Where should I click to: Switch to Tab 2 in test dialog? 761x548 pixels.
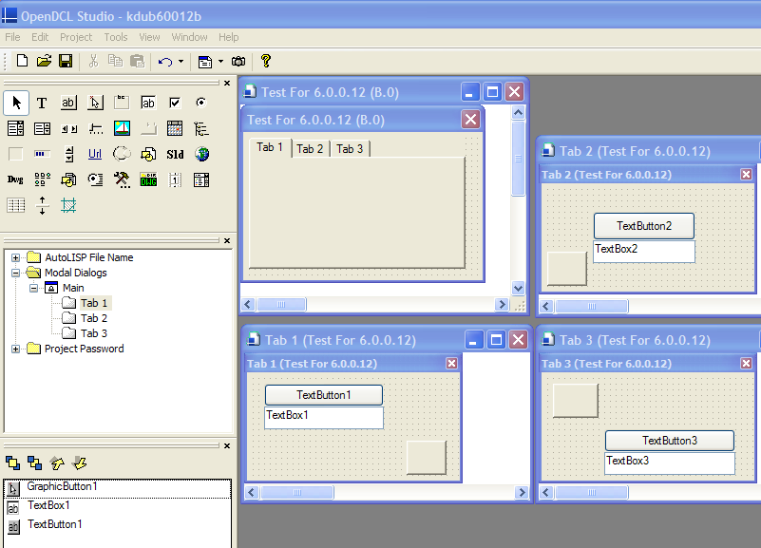(x=310, y=149)
